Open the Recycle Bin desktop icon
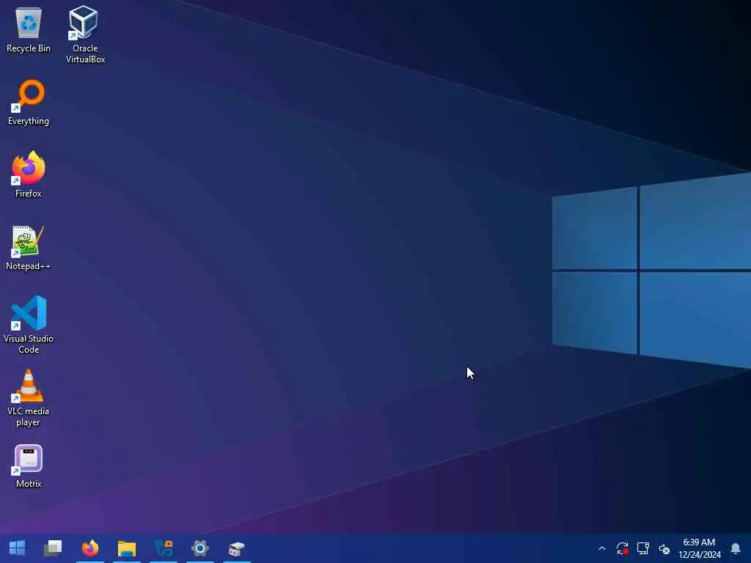751x563 pixels. [29, 29]
